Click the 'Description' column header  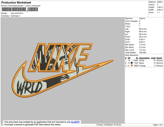tap(144, 58)
